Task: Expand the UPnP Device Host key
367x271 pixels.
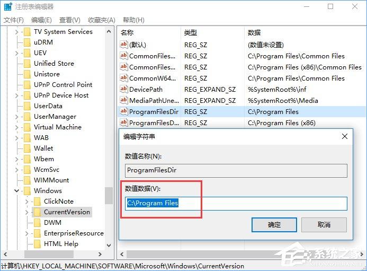Action: [x=16, y=95]
